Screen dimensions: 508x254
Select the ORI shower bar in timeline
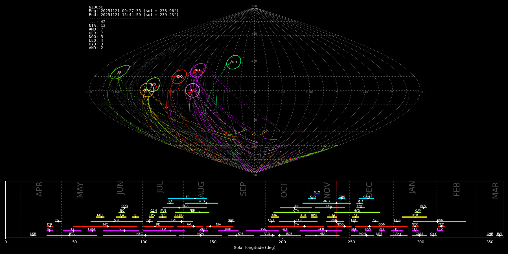click(x=298, y=222)
